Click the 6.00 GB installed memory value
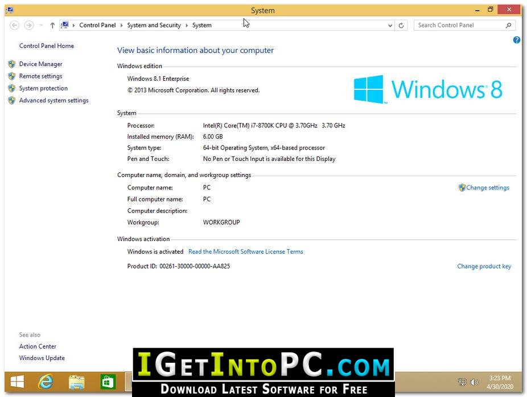Viewport: 527px width, 397px height. (x=213, y=137)
